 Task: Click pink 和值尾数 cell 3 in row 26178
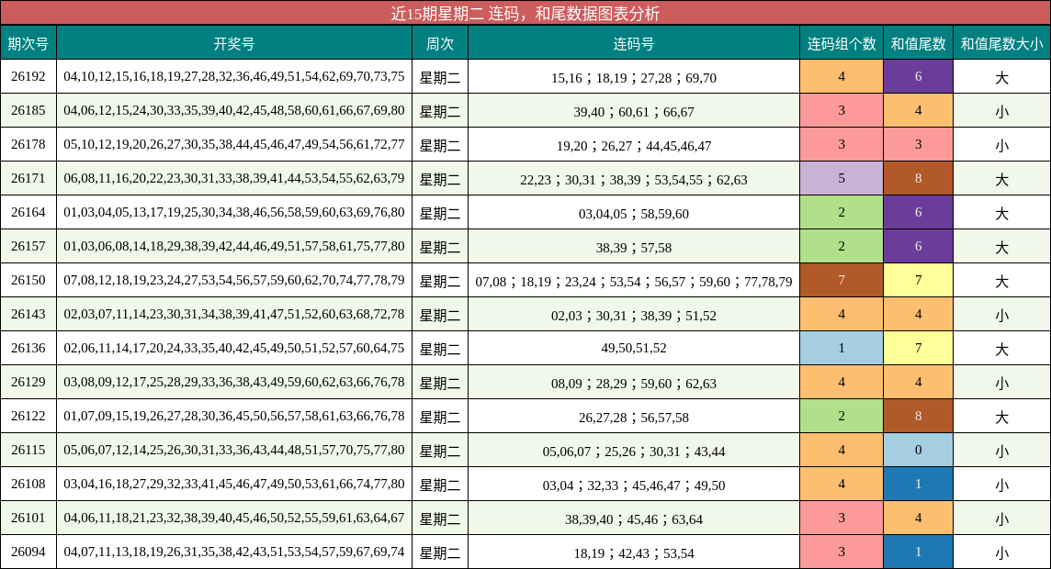[918, 145]
